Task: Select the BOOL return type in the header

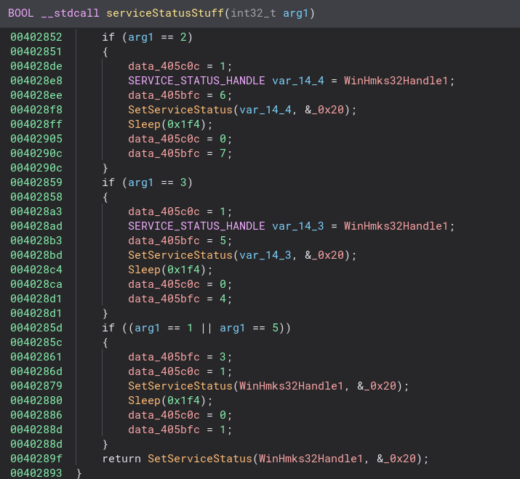Action: tap(20, 14)
